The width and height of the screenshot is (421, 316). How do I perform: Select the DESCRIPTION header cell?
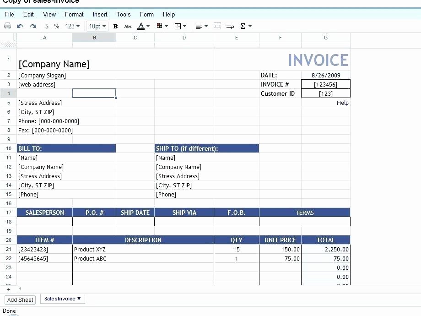(x=143, y=240)
